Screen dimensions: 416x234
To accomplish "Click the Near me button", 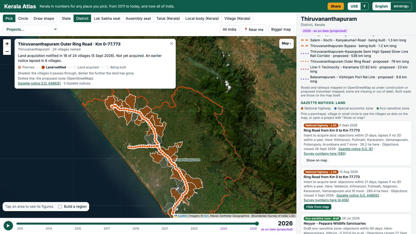I will (254, 29).
